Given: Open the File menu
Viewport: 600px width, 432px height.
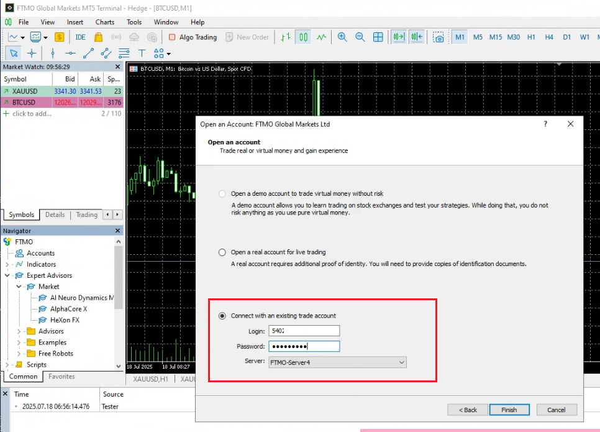Looking at the screenshot, I should point(24,22).
